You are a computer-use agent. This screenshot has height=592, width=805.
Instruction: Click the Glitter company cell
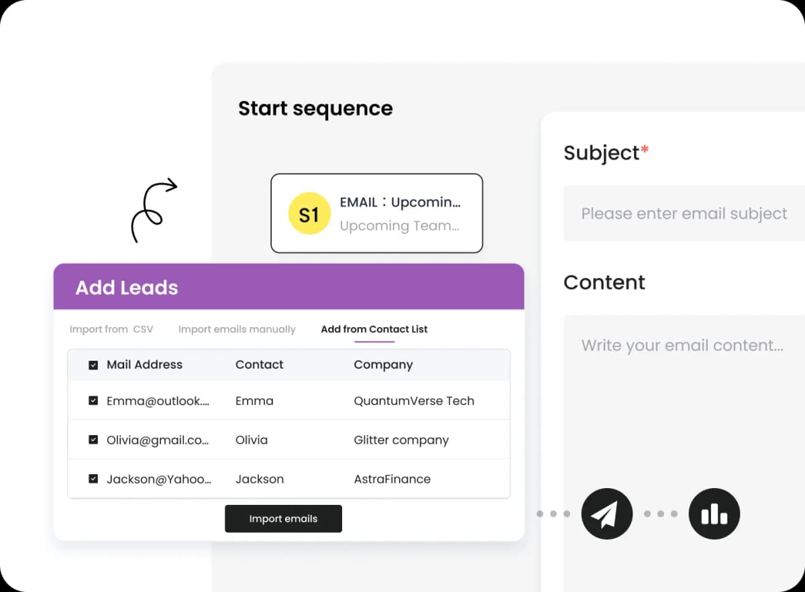[401, 440]
